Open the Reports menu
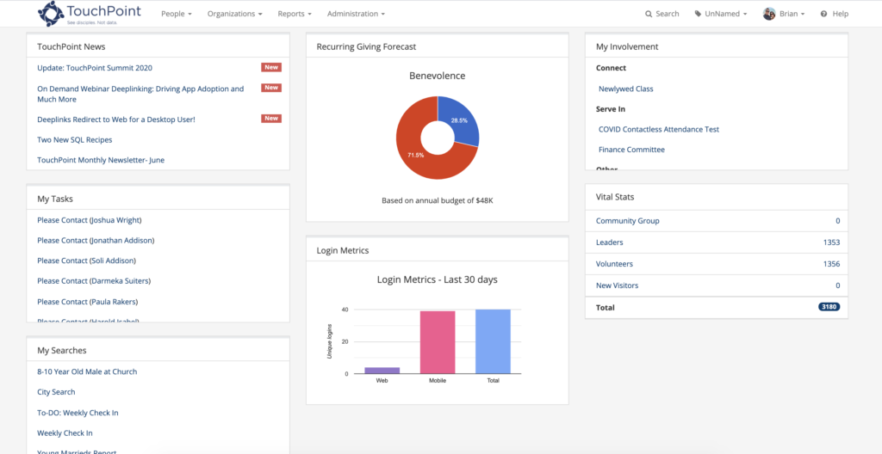882x454 pixels. pos(295,14)
